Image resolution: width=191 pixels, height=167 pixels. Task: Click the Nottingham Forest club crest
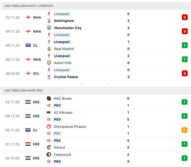[49, 21]
